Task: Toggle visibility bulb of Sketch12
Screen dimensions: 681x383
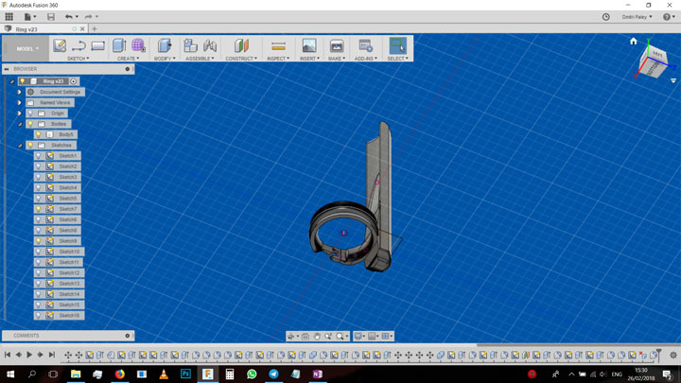Action: (x=38, y=272)
